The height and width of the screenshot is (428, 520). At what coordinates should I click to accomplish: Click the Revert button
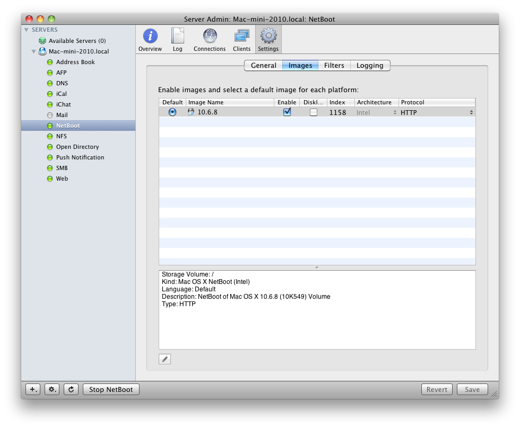coord(437,389)
